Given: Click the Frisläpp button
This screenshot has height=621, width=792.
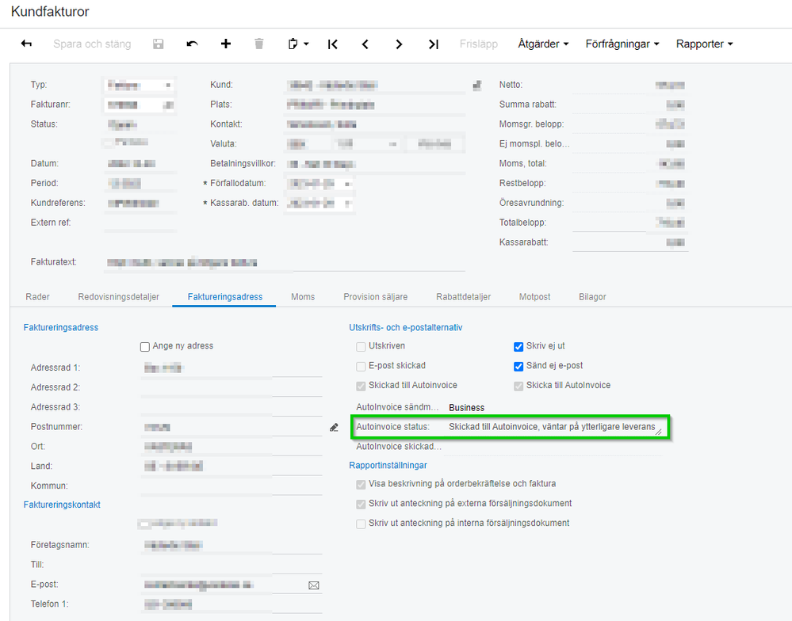Looking at the screenshot, I should coord(478,44).
